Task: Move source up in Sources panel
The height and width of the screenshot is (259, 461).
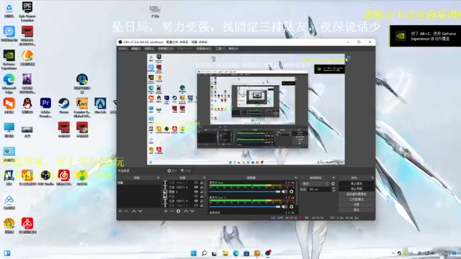Action: [186, 211]
